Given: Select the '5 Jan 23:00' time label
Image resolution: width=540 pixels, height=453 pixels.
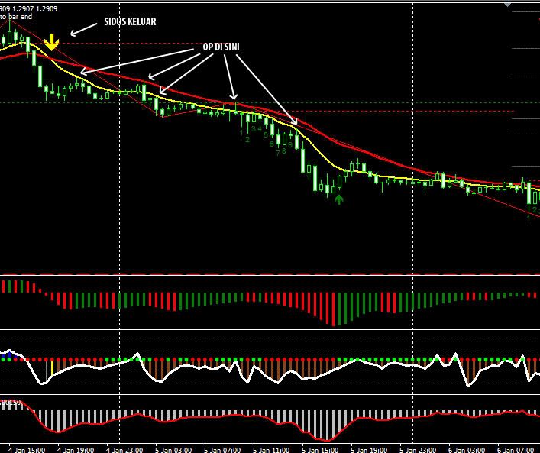Looking at the screenshot, I should [x=418, y=449].
